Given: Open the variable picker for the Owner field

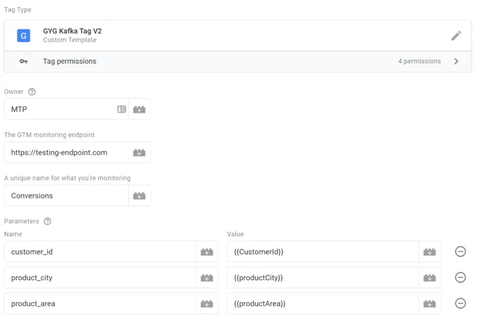Looking at the screenshot, I should (140, 109).
